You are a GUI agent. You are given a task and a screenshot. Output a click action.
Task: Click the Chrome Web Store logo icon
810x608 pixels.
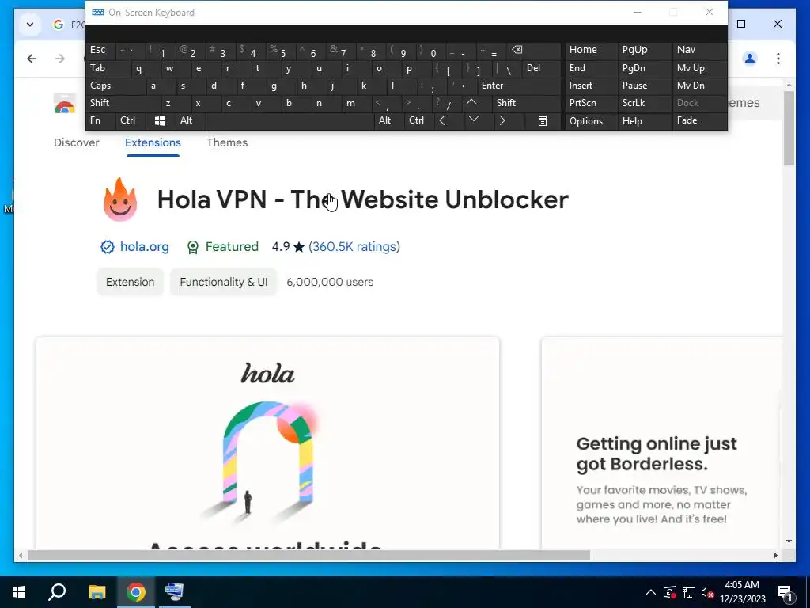click(65, 104)
